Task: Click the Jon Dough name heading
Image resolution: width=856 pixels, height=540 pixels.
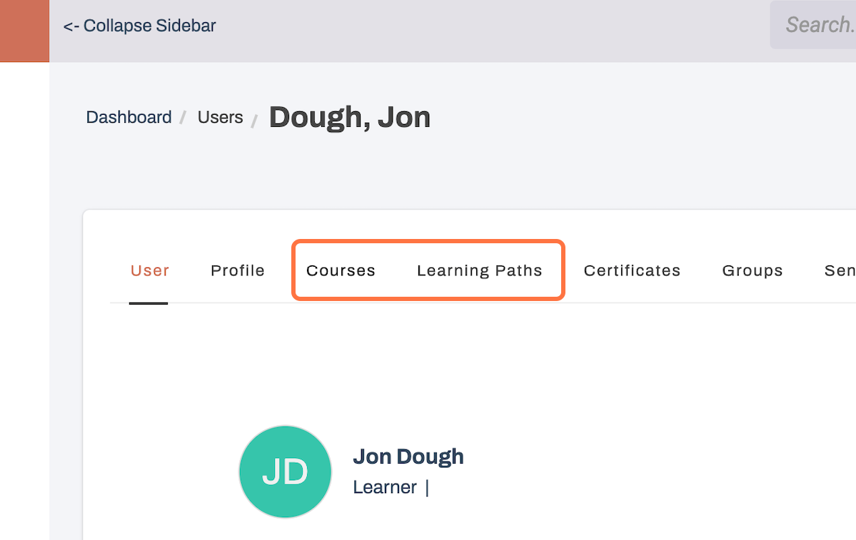Action: (408, 456)
